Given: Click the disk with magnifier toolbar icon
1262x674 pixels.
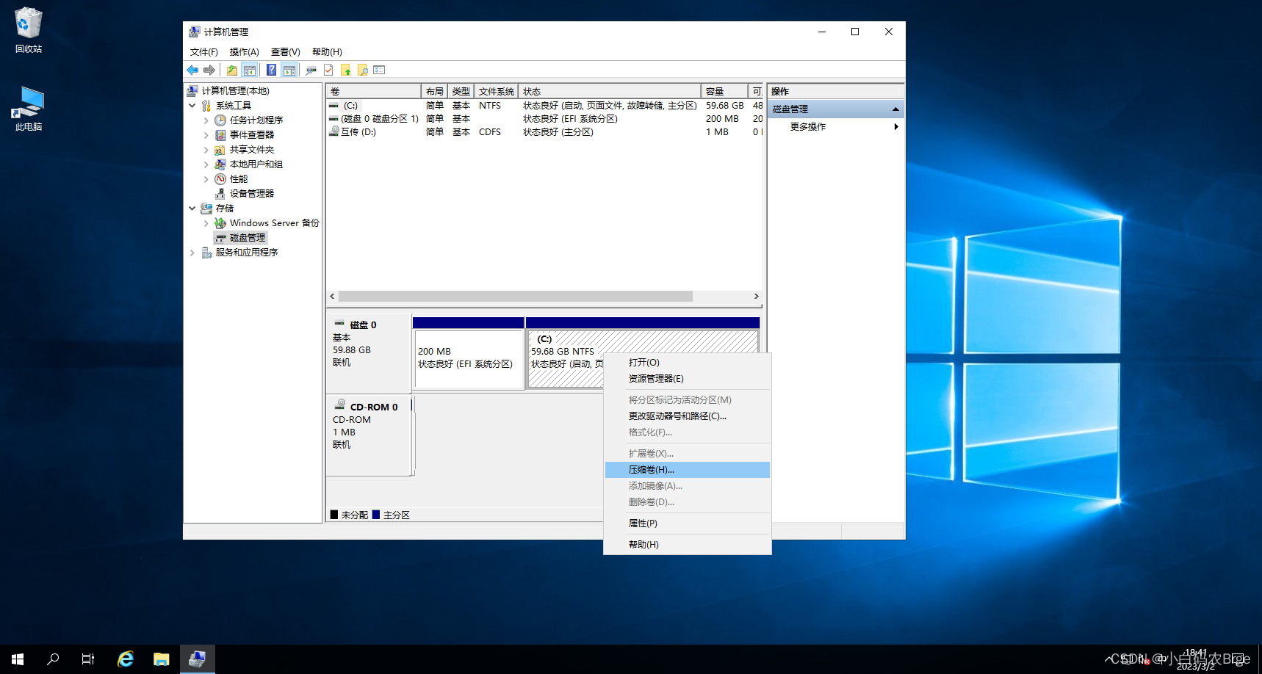Looking at the screenshot, I should 311,70.
